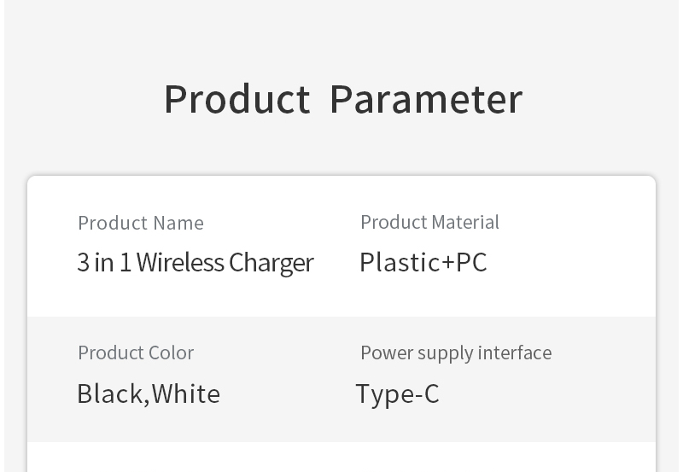Viewport: 683px width, 472px height.
Task: Click the word "Charger" in the product name
Action: pos(271,263)
